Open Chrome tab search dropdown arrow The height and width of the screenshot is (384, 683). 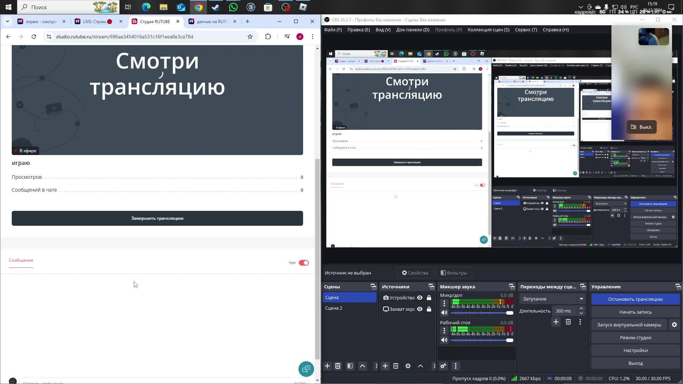pyautogui.click(x=7, y=21)
